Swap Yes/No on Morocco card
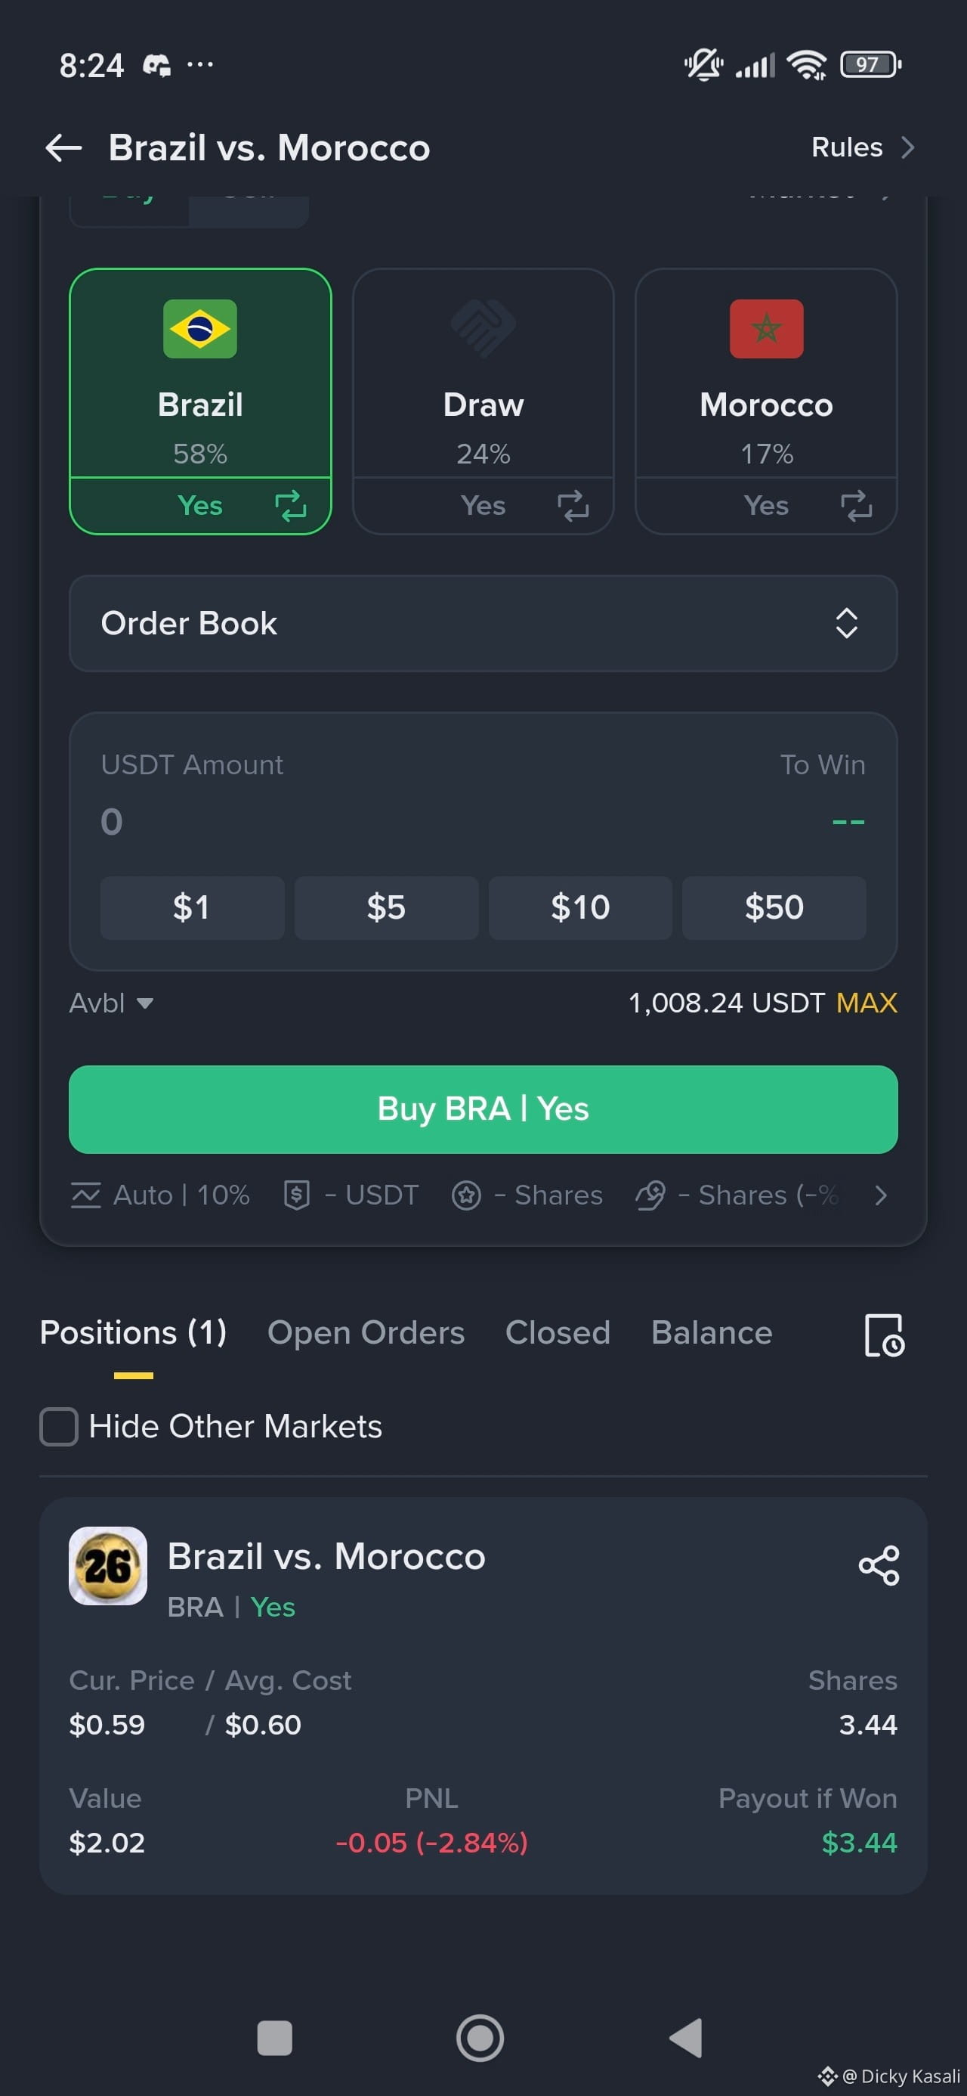Image resolution: width=967 pixels, height=2096 pixels. [x=856, y=505]
